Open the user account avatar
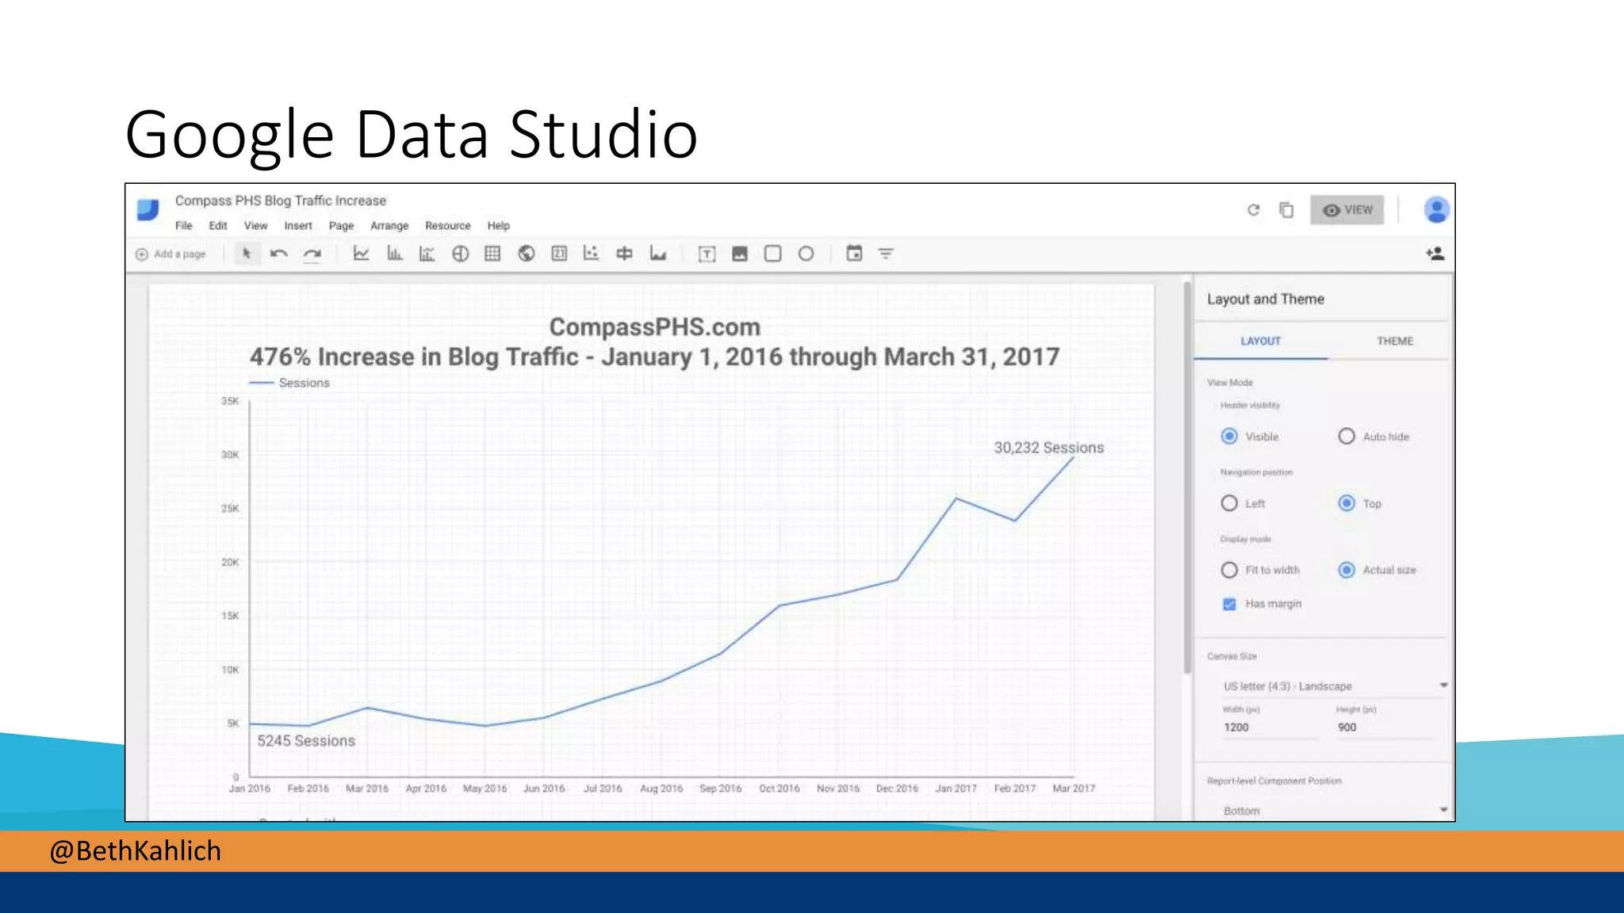 click(1436, 210)
